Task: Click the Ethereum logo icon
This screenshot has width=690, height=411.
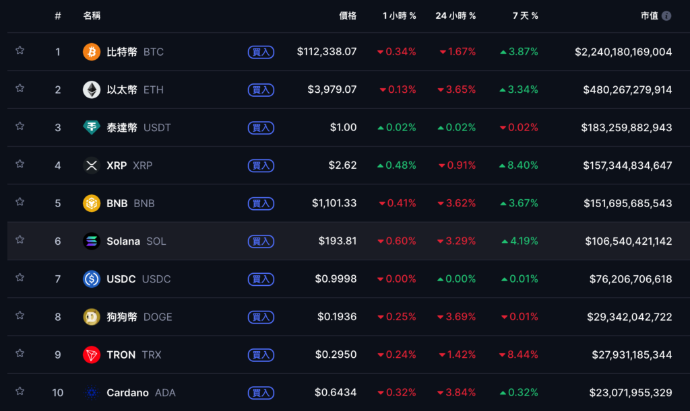Action: pos(92,89)
